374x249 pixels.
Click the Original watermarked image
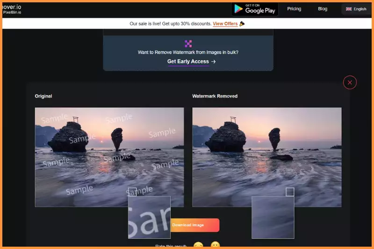[x=109, y=157]
